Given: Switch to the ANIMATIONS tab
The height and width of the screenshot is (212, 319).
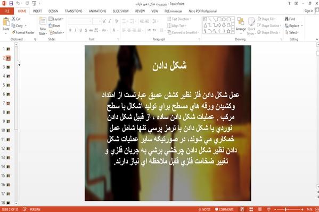Looking at the screenshot, I should pos(97,11).
